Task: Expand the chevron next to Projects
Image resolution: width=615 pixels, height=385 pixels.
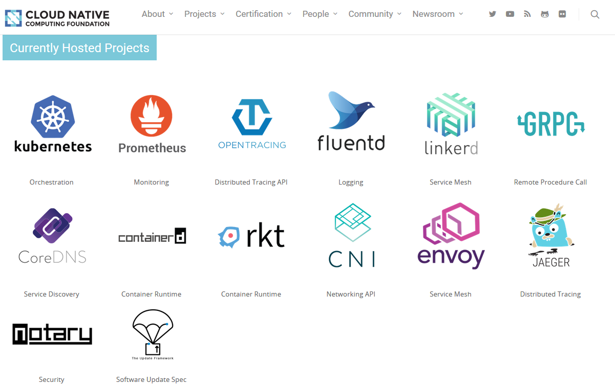Action: 222,14
